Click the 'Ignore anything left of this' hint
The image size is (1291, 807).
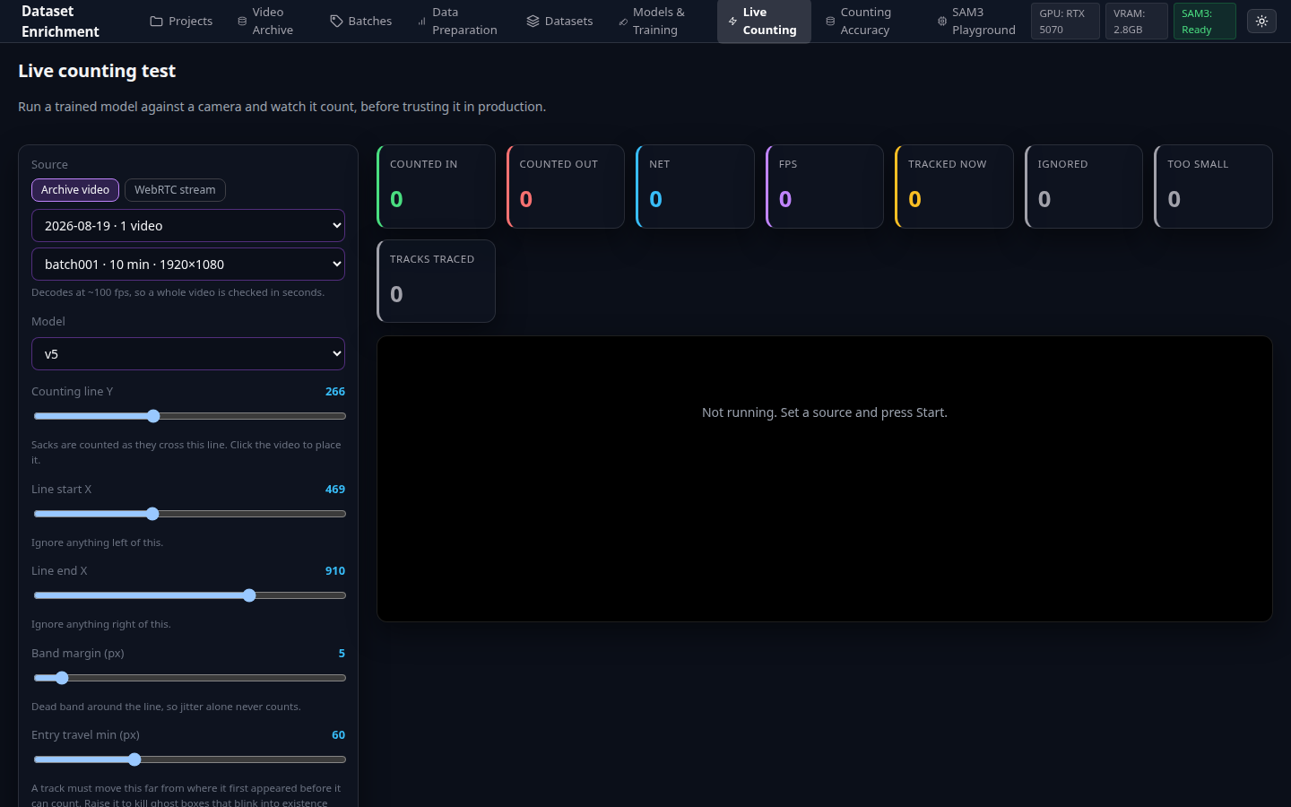coord(97,542)
